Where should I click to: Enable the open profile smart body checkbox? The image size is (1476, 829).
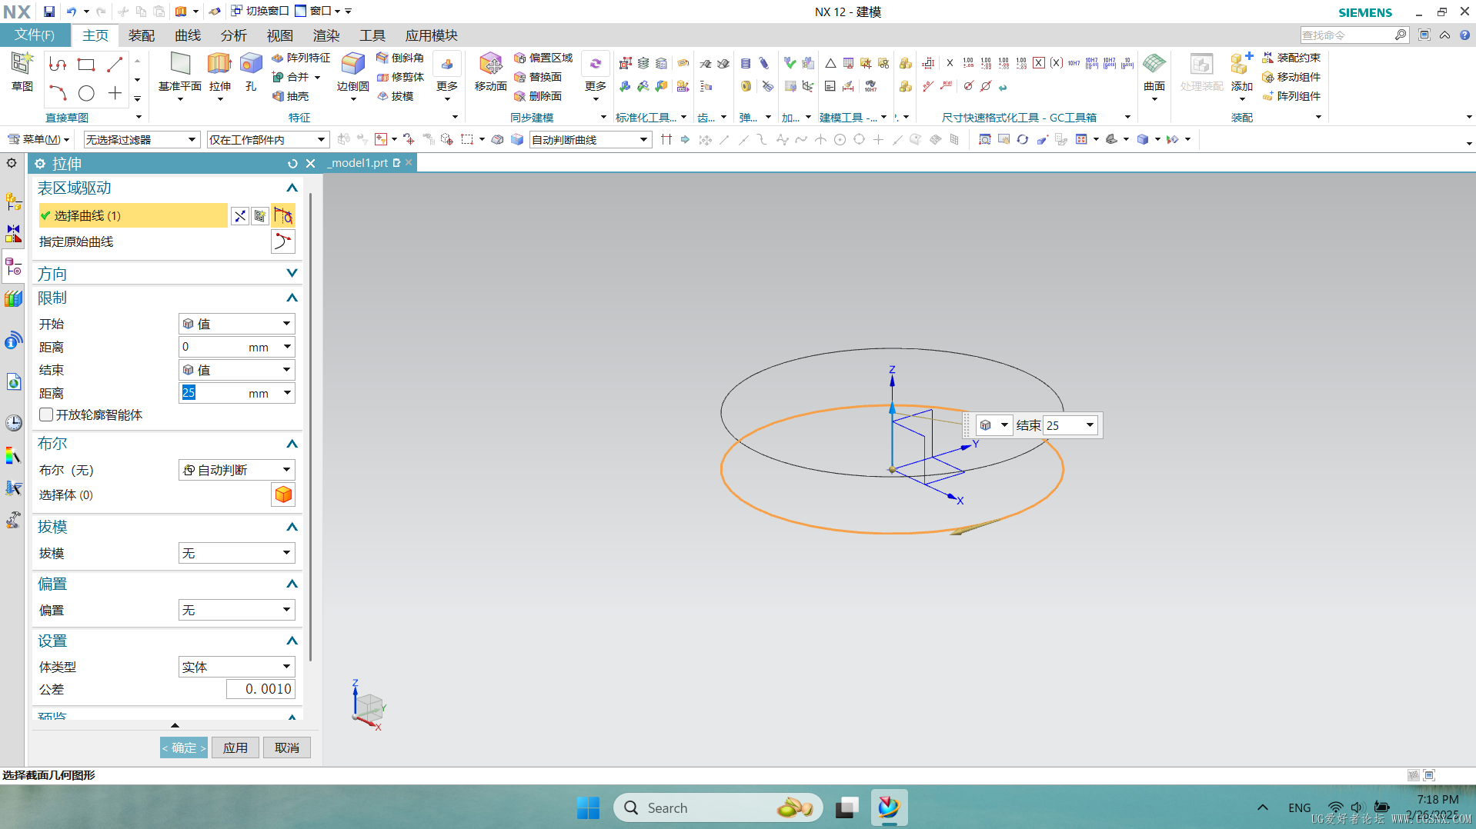coord(46,414)
